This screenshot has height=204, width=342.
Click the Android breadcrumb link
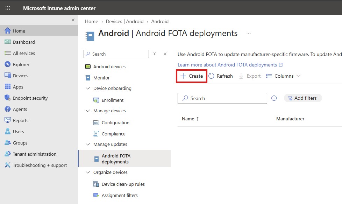point(160,21)
